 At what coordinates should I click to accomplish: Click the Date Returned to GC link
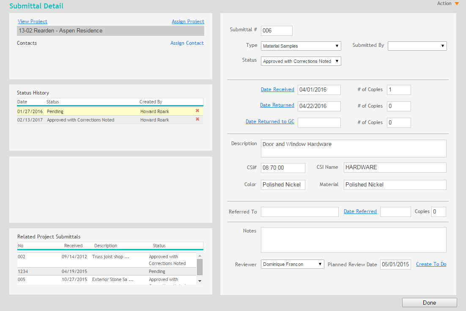coord(270,122)
